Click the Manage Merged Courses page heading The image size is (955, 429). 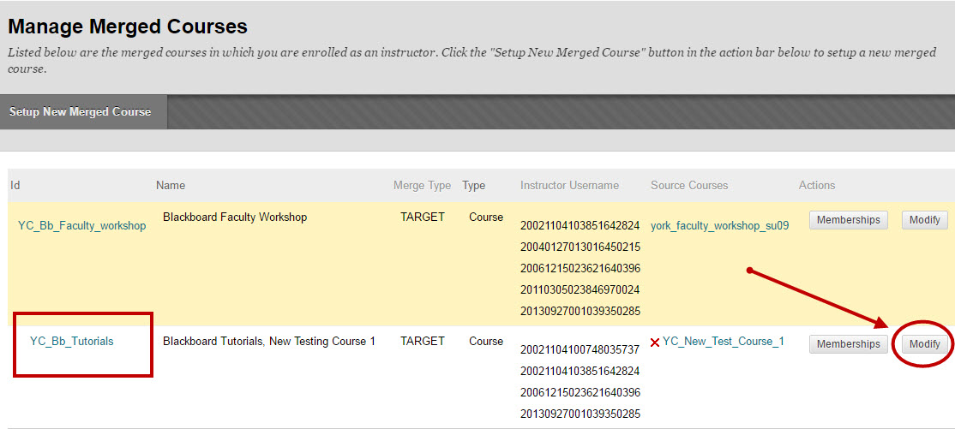coord(128,27)
